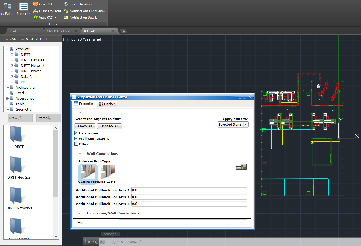361x246 pixels.
Task: Open the 2D Wireframe visual style
Action: [x=89, y=39]
